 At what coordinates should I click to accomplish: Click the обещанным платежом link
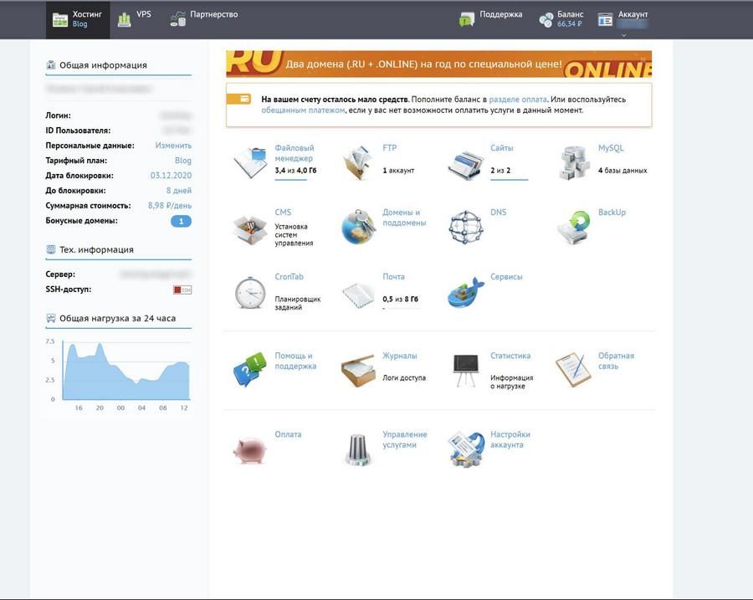(x=303, y=110)
